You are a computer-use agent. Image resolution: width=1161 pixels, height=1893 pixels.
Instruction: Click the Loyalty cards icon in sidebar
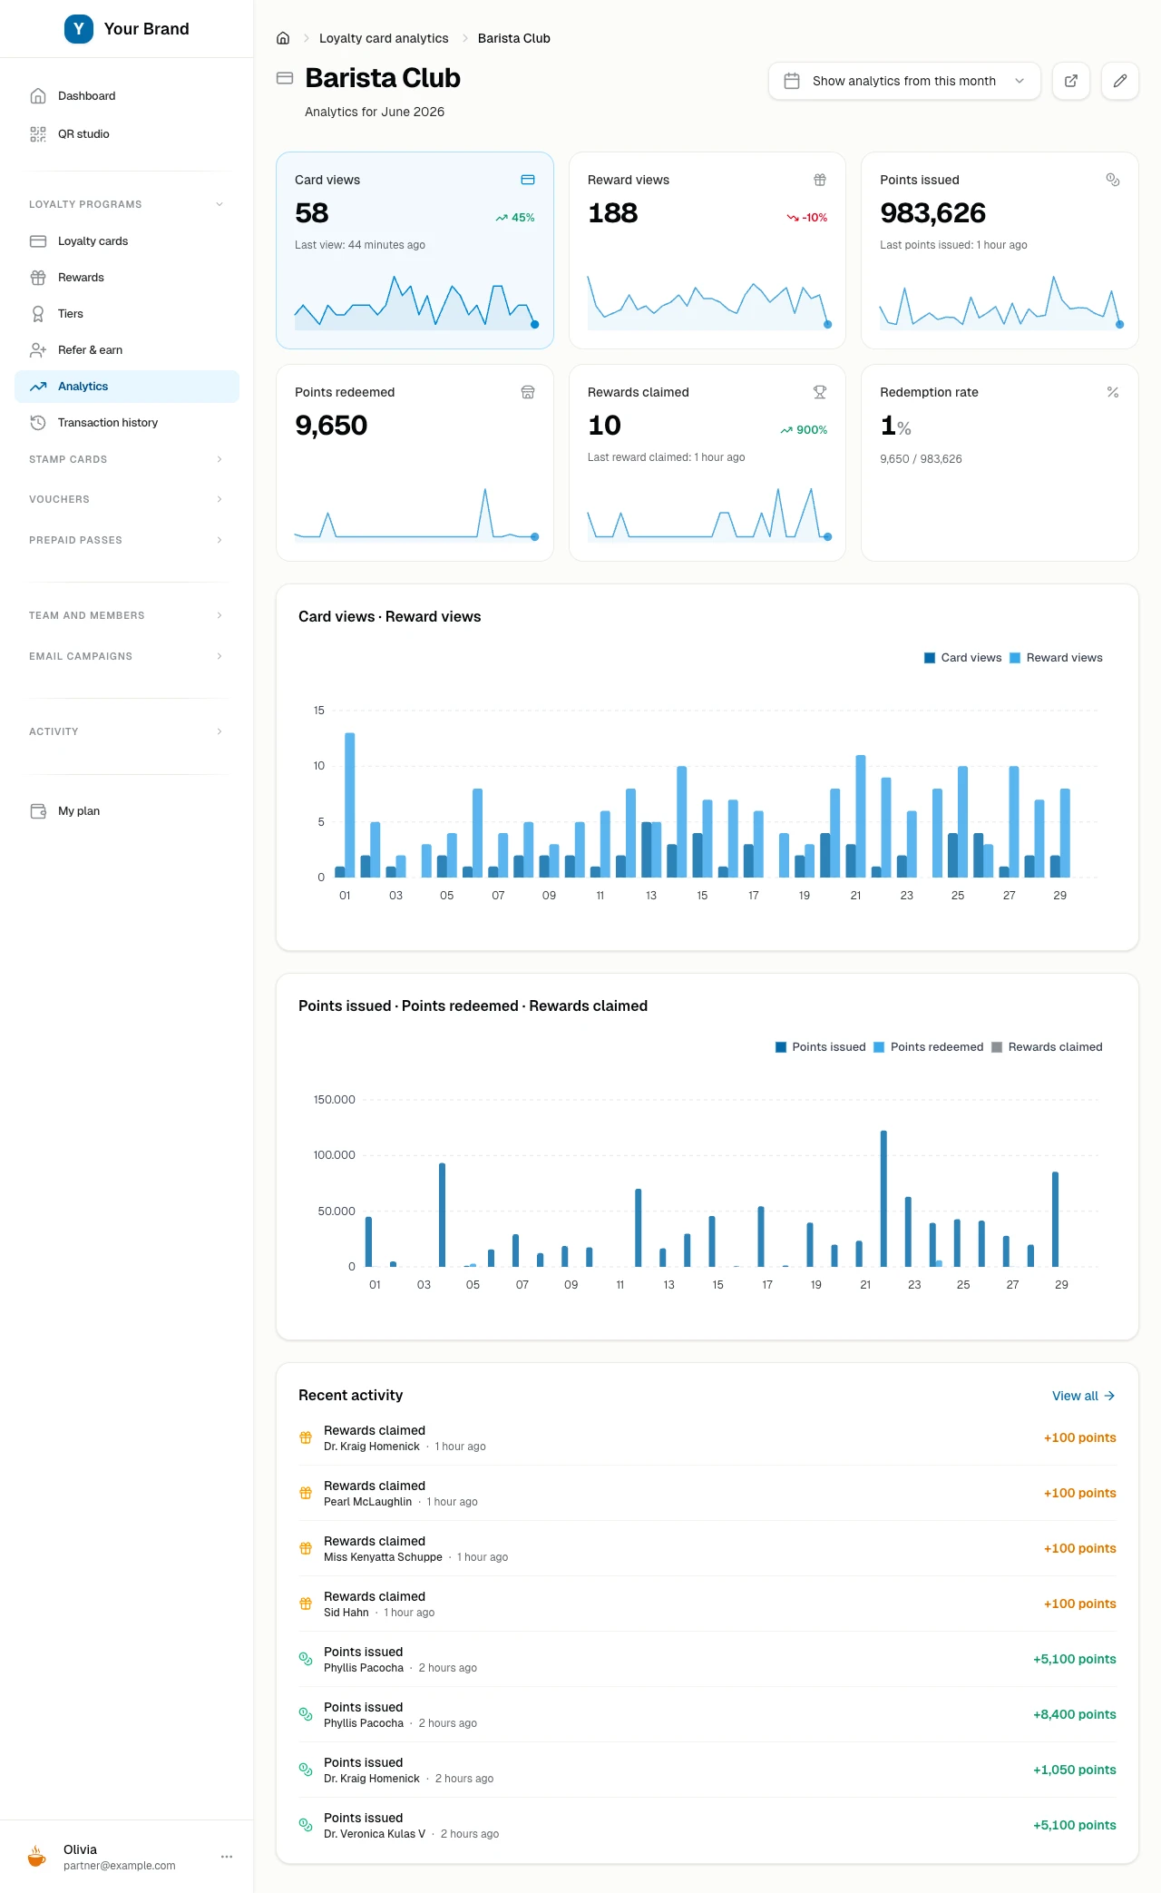[x=38, y=240]
